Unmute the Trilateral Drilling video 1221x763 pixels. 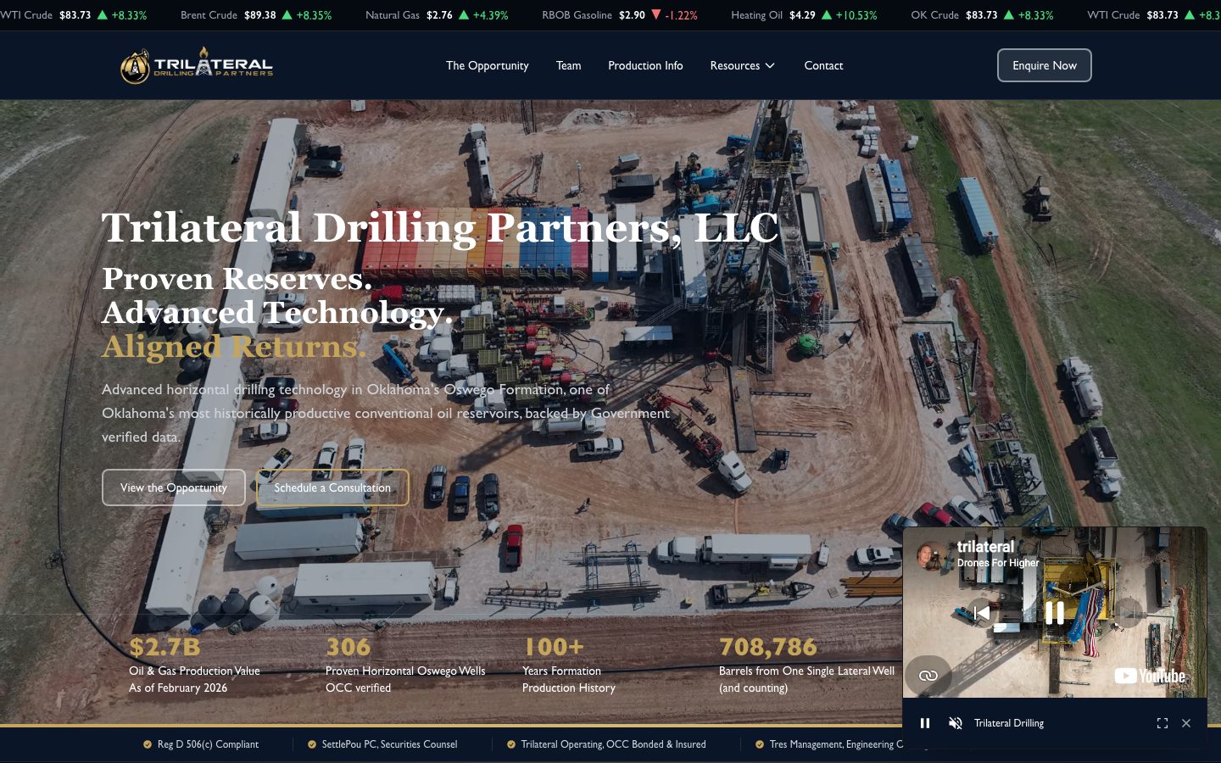[x=956, y=723]
